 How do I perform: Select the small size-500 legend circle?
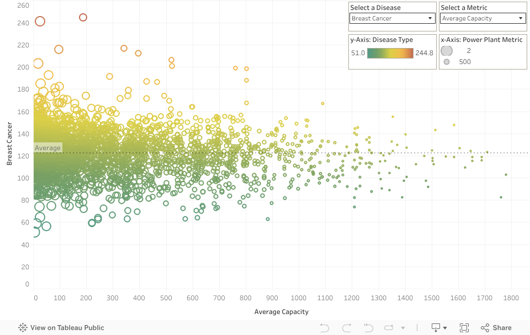447,62
